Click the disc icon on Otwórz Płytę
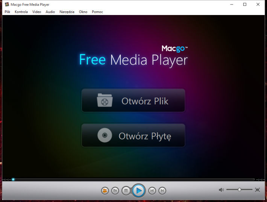This screenshot has height=202, width=267. point(105,135)
